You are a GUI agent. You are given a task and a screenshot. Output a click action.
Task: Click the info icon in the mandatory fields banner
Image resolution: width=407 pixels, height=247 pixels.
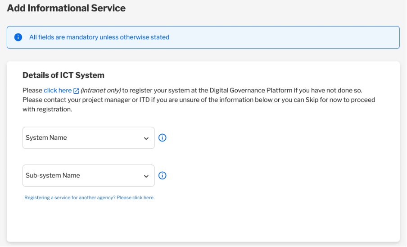(x=18, y=37)
